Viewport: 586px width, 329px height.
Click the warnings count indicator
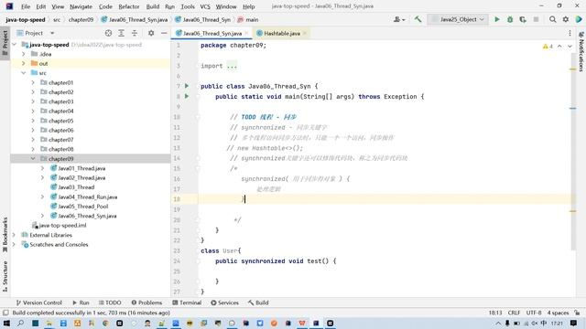pyautogui.click(x=548, y=47)
